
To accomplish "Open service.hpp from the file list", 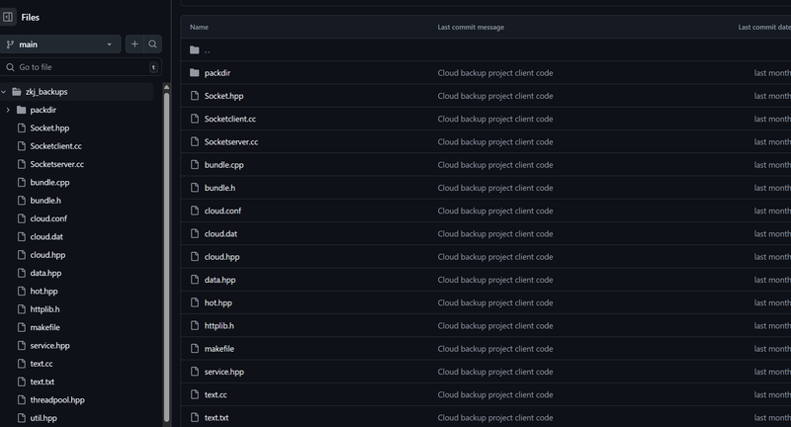I will 224,372.
